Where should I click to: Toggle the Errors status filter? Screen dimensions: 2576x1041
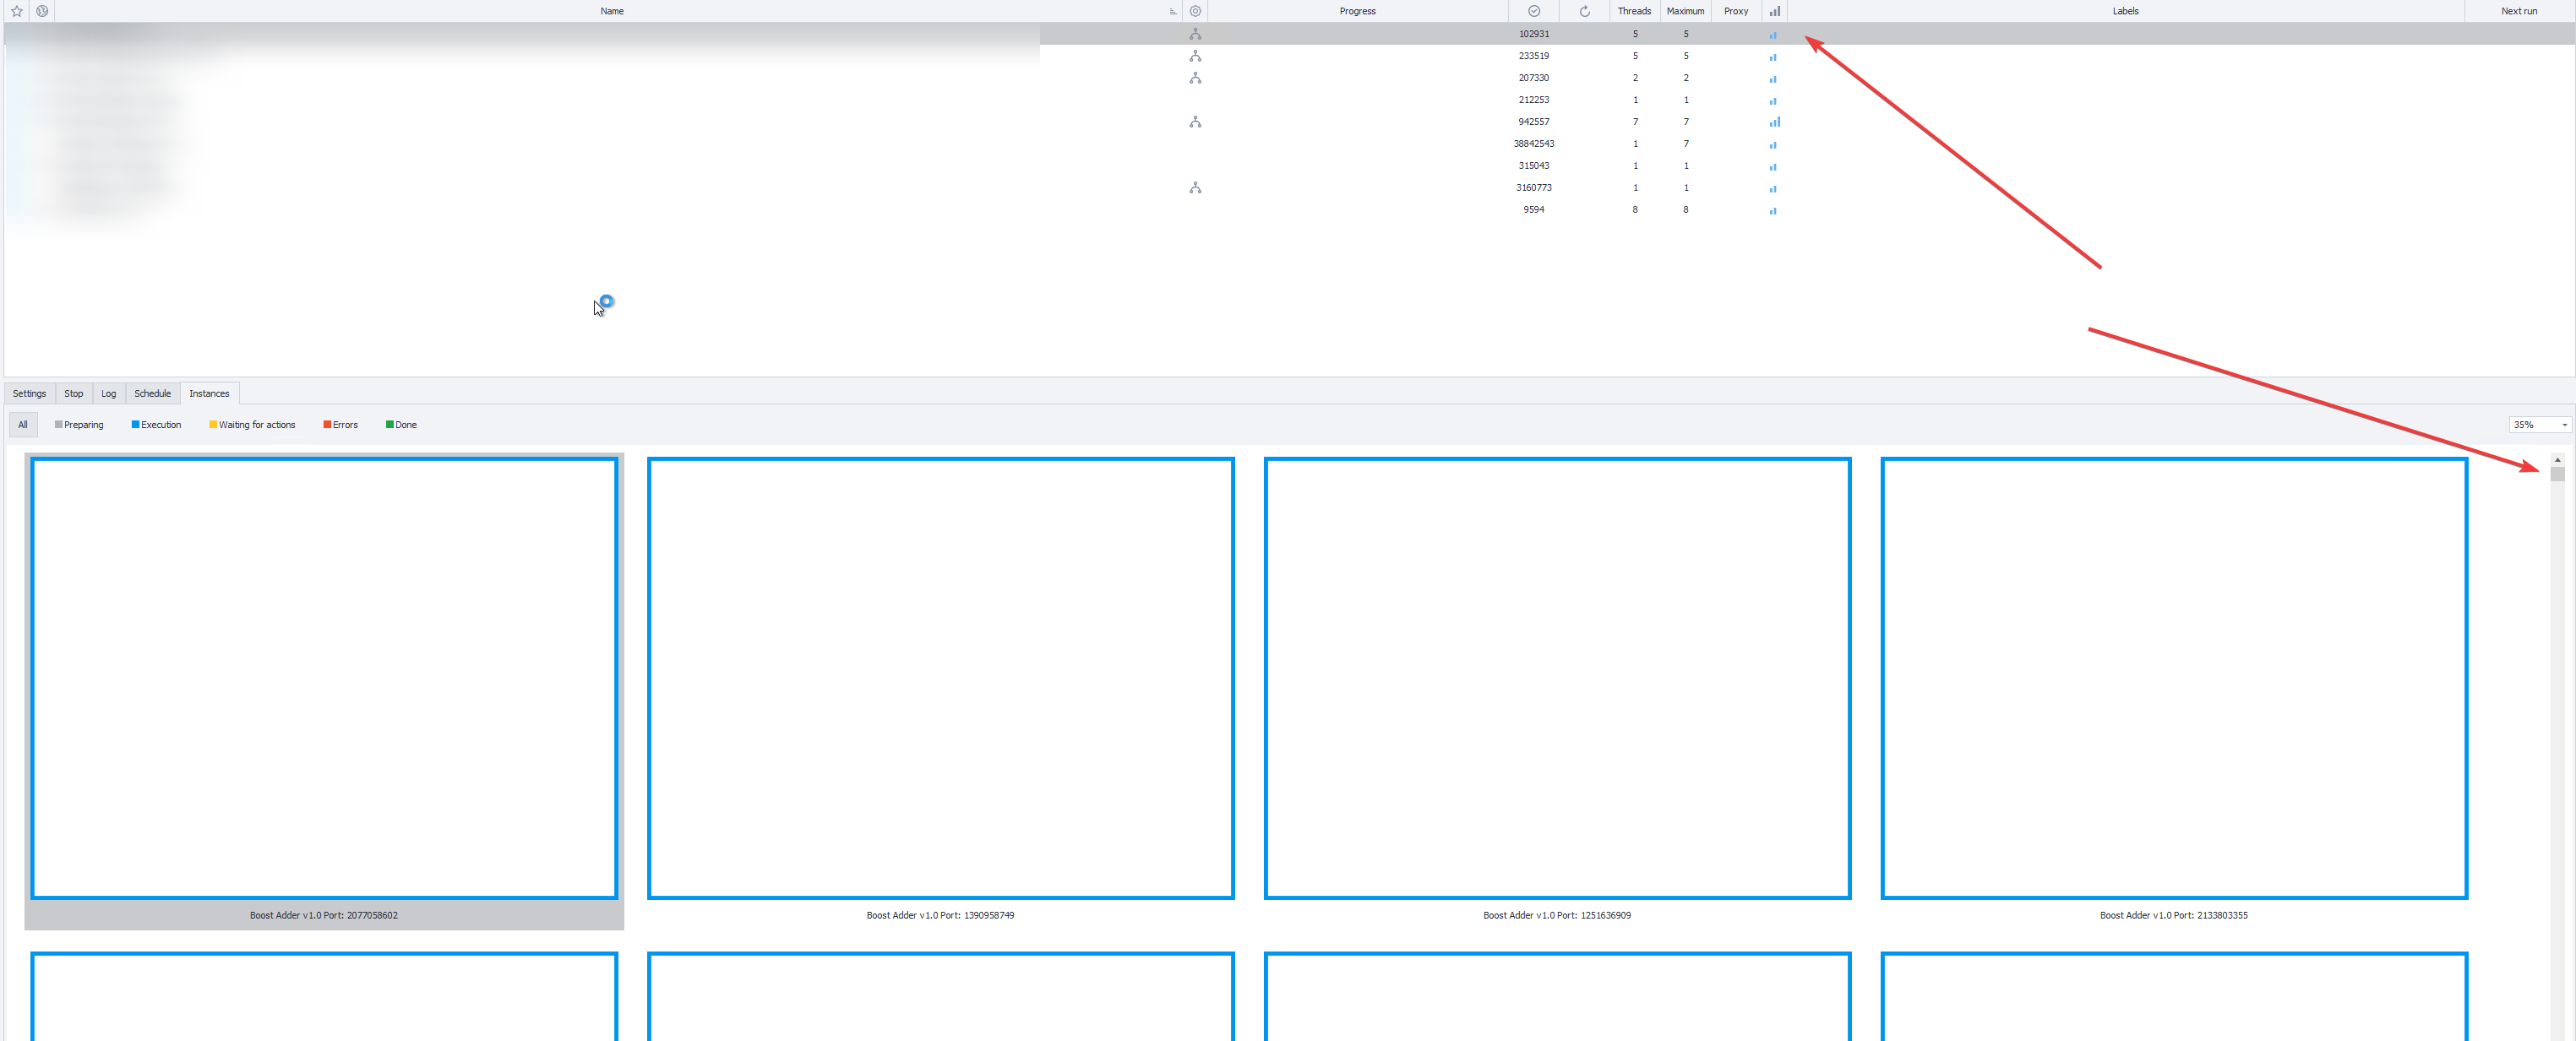340,425
